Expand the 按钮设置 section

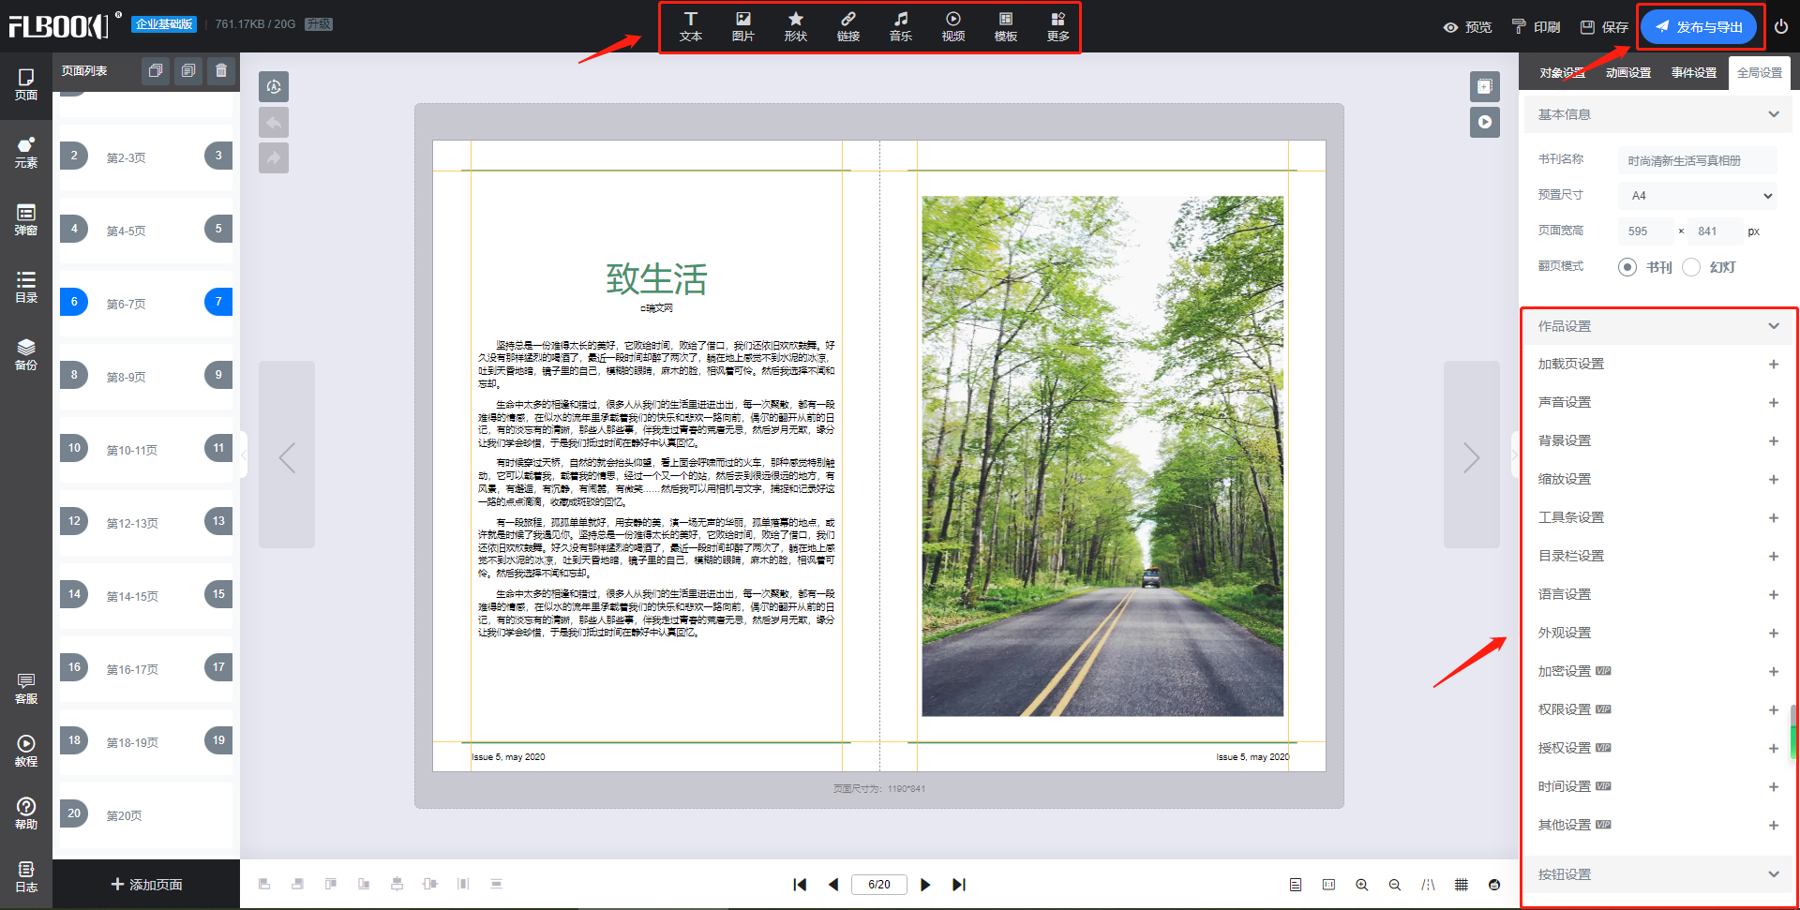point(1774,874)
